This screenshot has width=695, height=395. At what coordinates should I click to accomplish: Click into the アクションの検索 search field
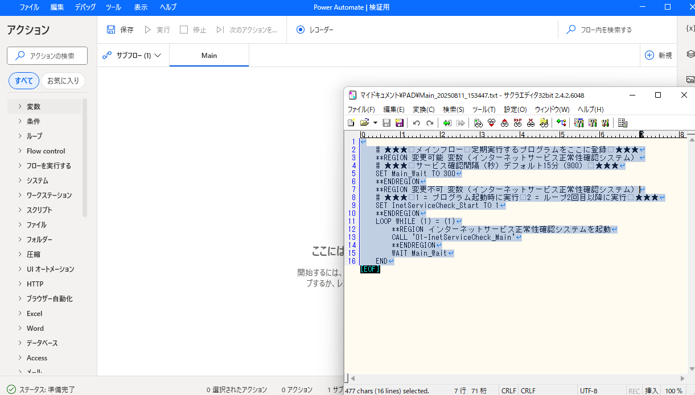coord(47,56)
